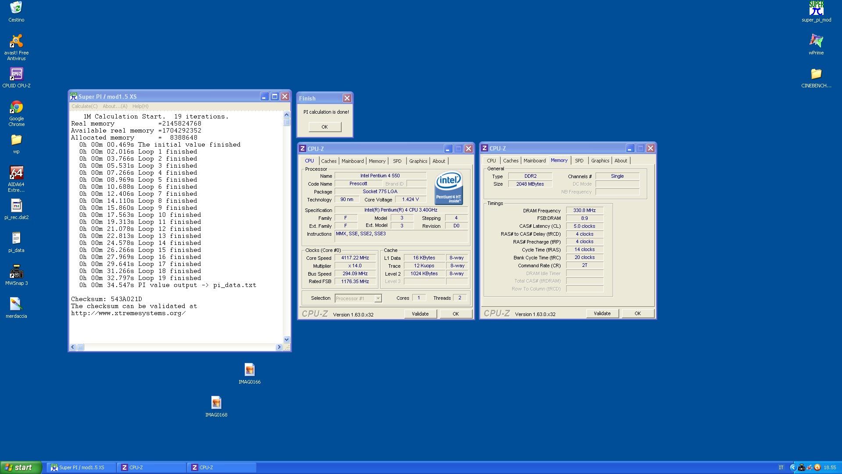Switch to SPD tab in right CPU-Z window
Viewport: 842px width, 474px height.
pos(579,161)
